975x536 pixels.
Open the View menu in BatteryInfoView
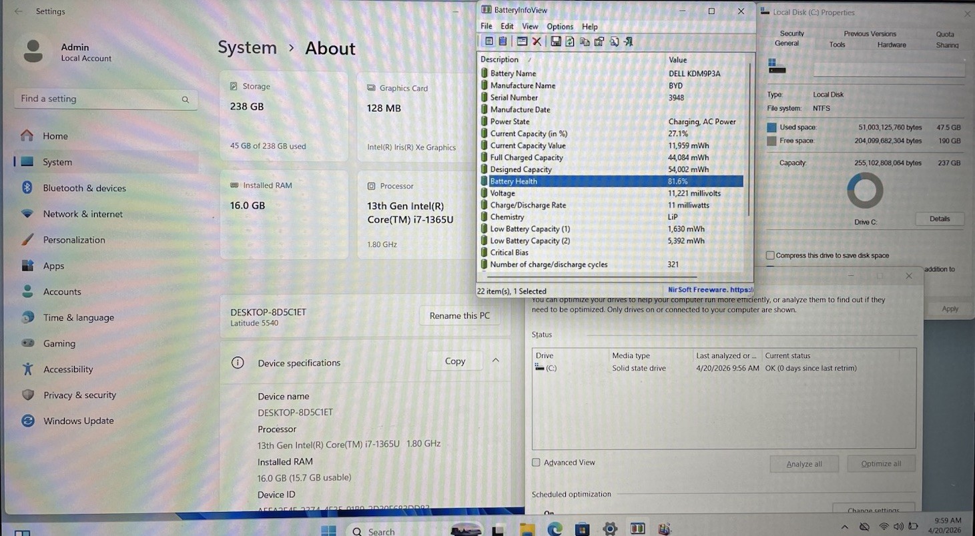(530, 27)
